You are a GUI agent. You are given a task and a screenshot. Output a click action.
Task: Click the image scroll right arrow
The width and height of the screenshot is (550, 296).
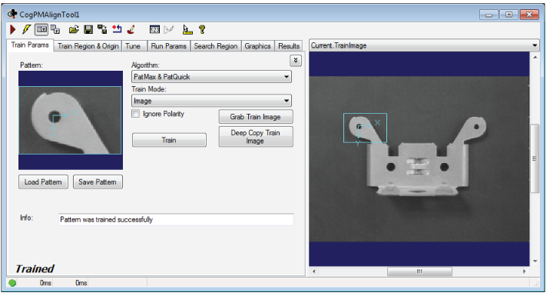click(525, 271)
